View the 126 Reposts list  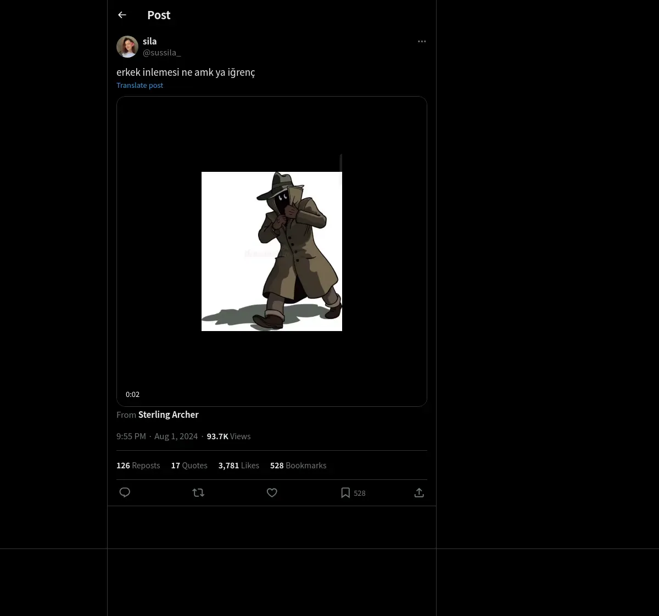(x=138, y=466)
